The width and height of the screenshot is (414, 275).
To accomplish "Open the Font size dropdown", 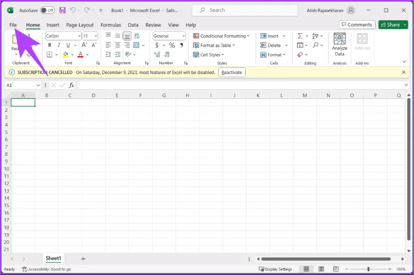I will pos(96,36).
